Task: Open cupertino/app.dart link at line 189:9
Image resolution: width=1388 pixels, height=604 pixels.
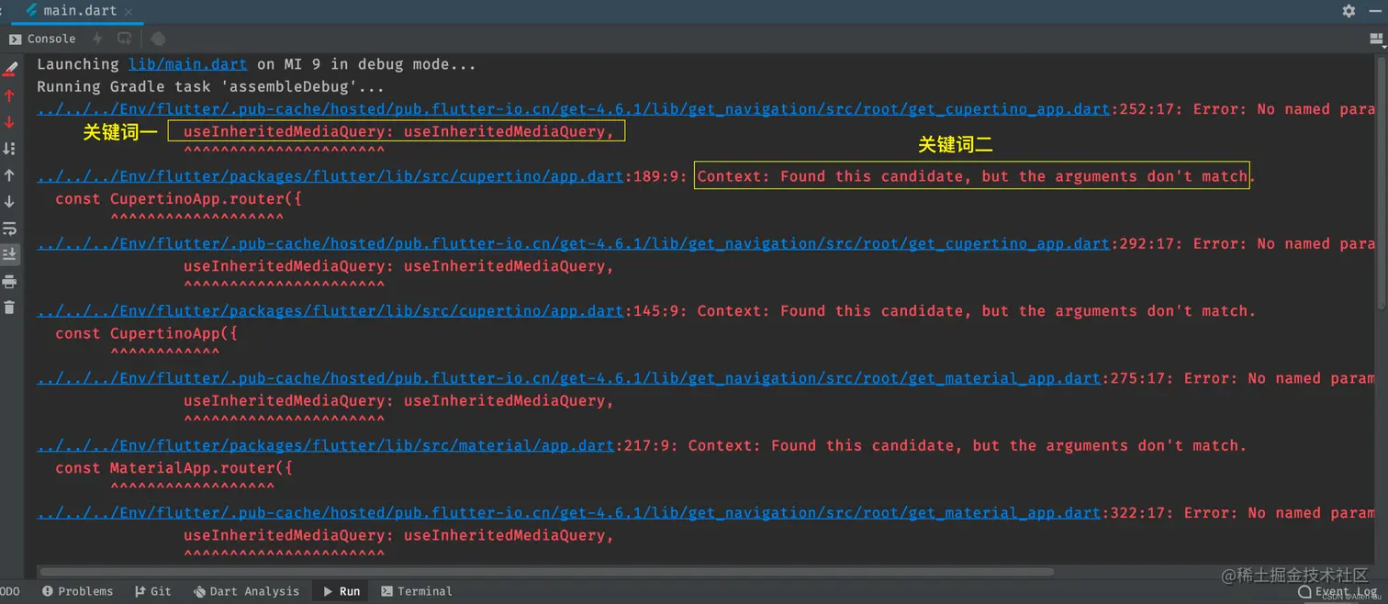Action: click(330, 176)
